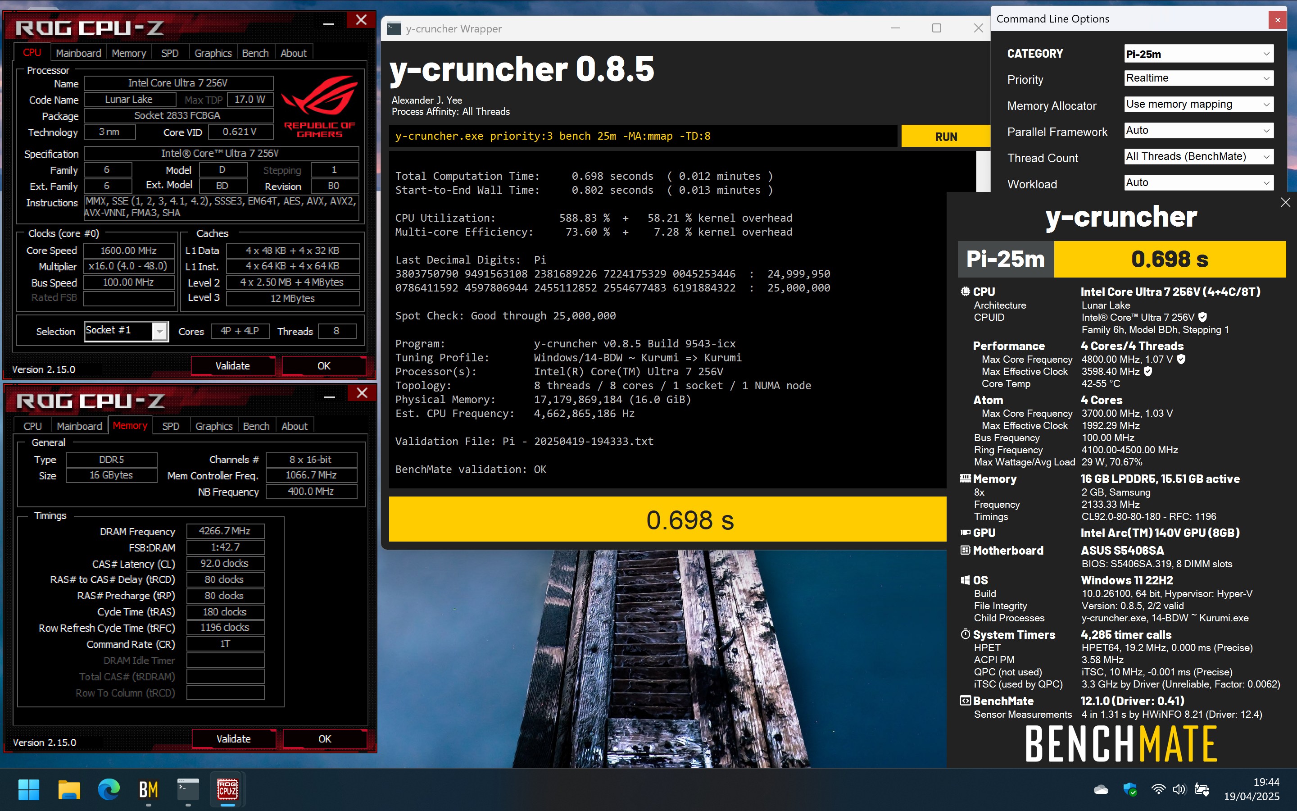Click OK in top CPU-Z window
The height and width of the screenshot is (811, 1297).
(x=324, y=366)
